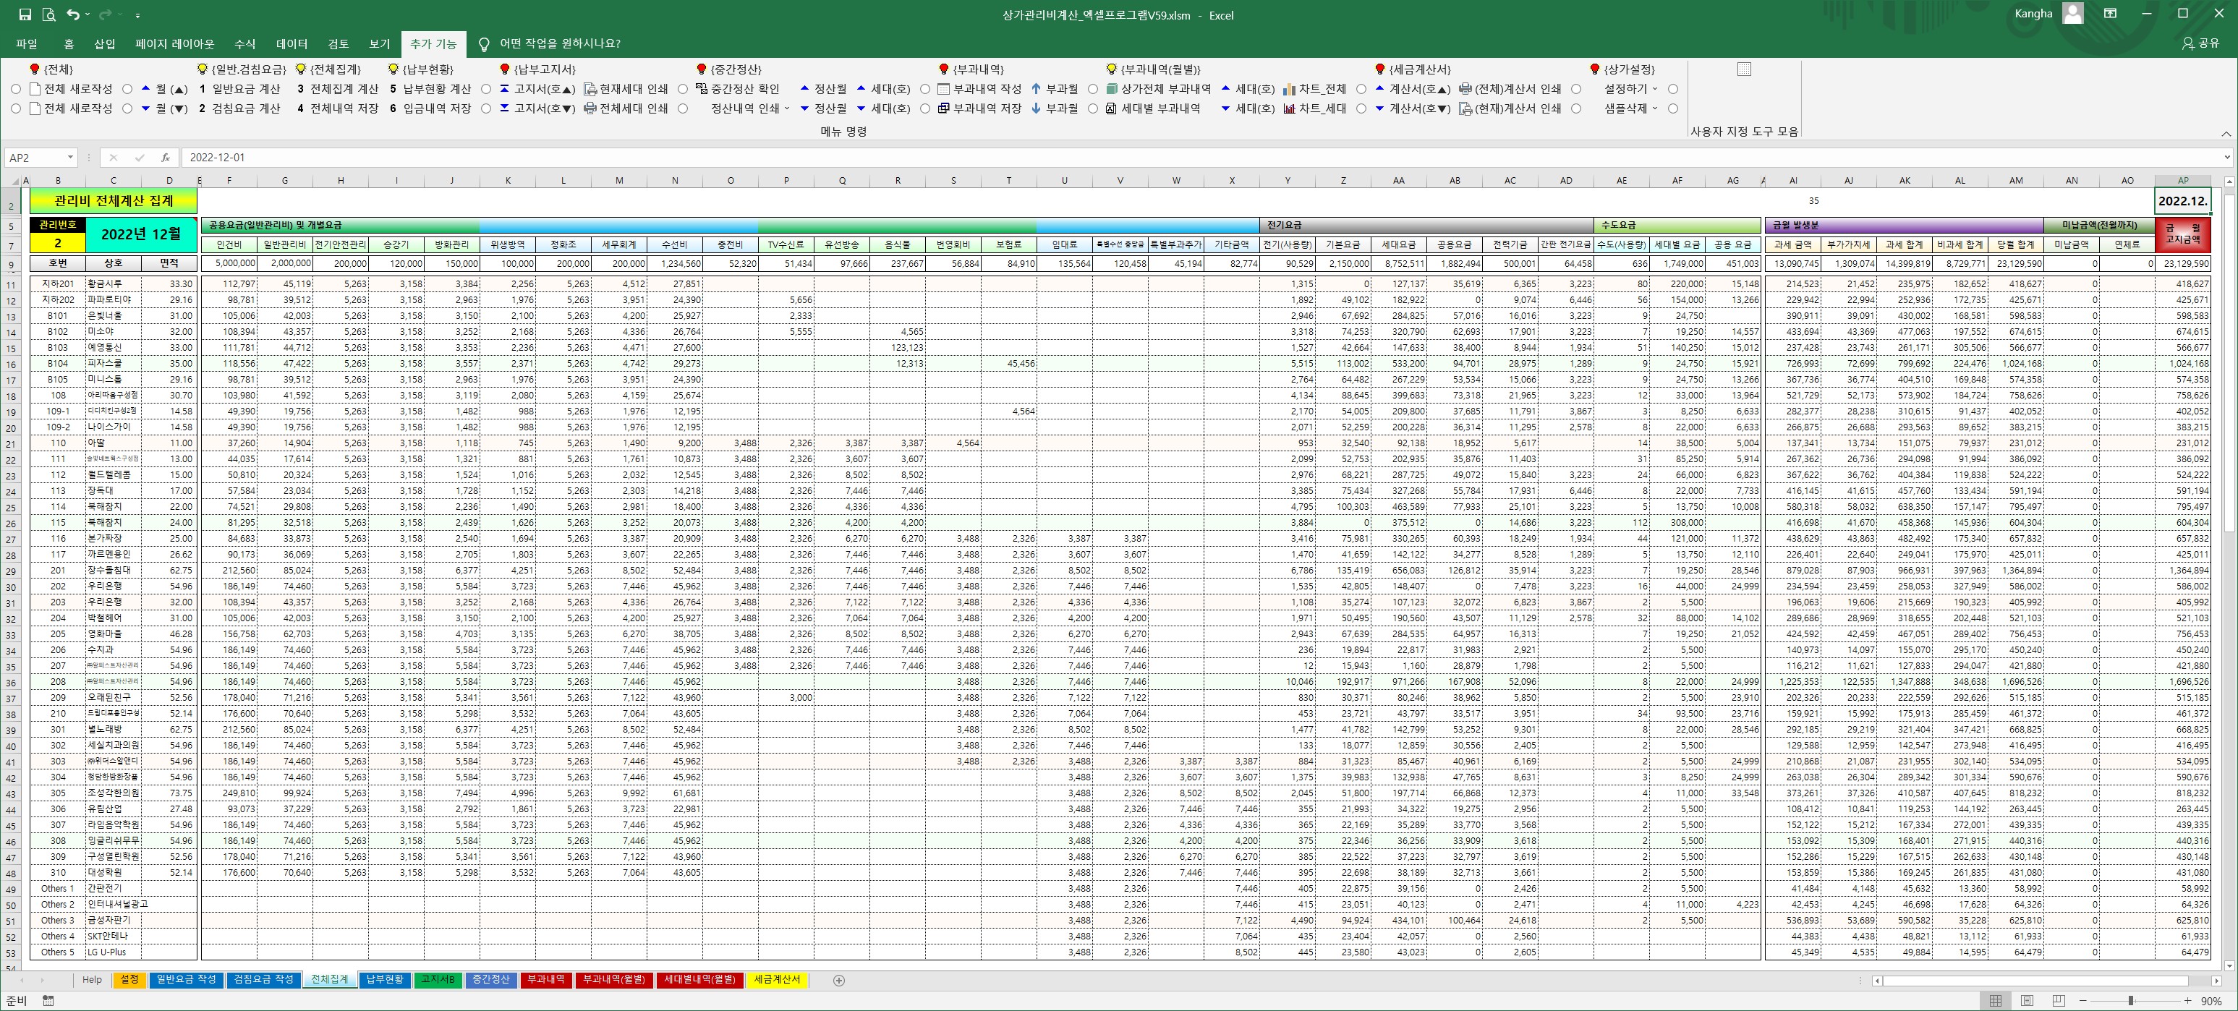
Task: Click the top 전체 새로작성 document icon
Action: click(35, 89)
